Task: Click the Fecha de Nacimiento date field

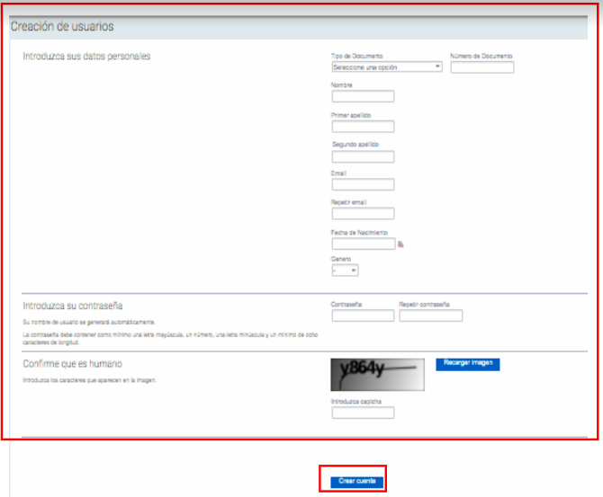Action: pyautogui.click(x=363, y=244)
